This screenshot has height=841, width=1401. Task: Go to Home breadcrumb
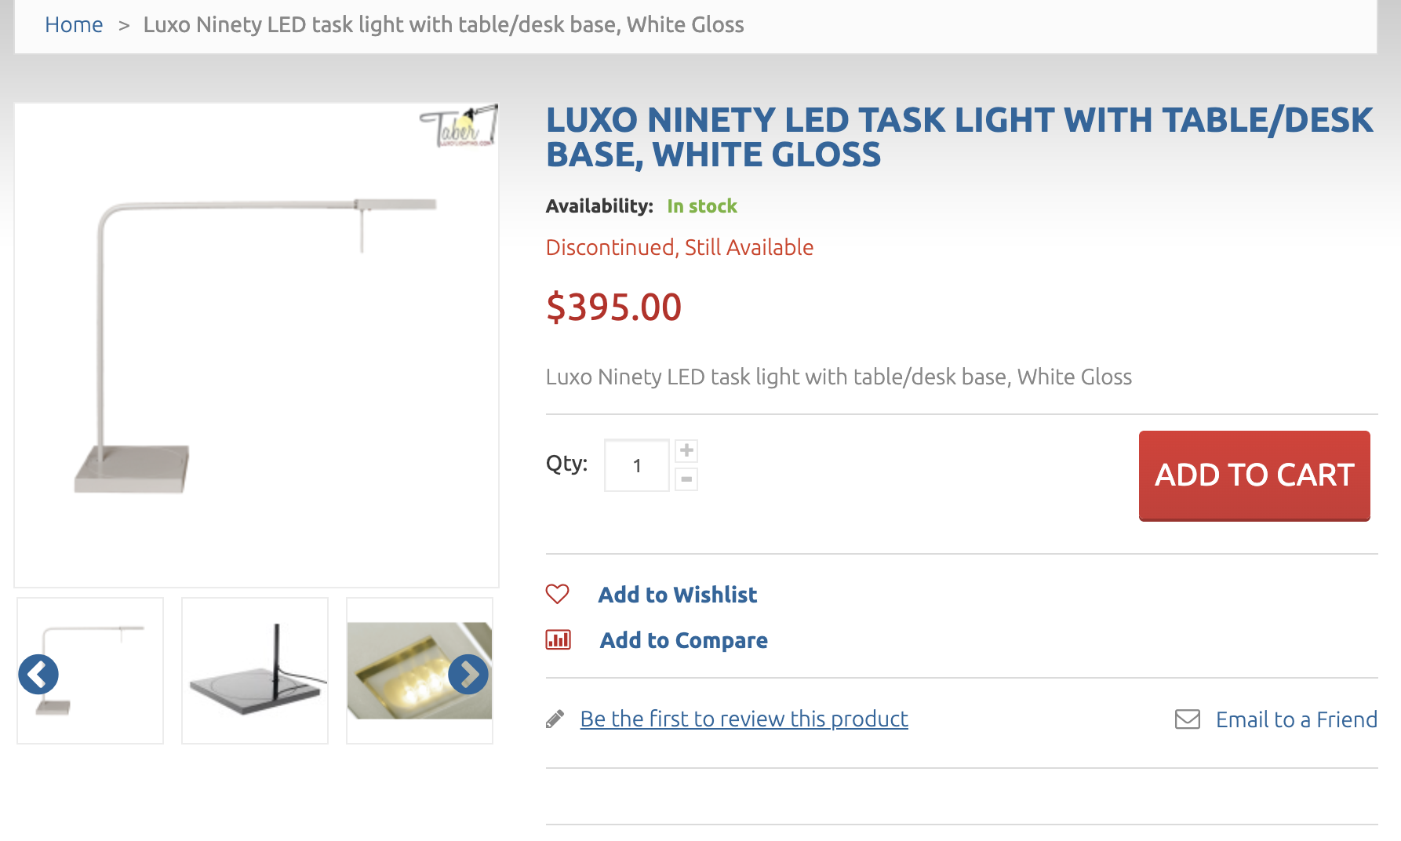(74, 24)
